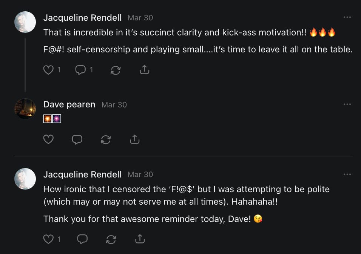Click Dave pearen's avatar image
361x254 pixels.
(x=25, y=109)
